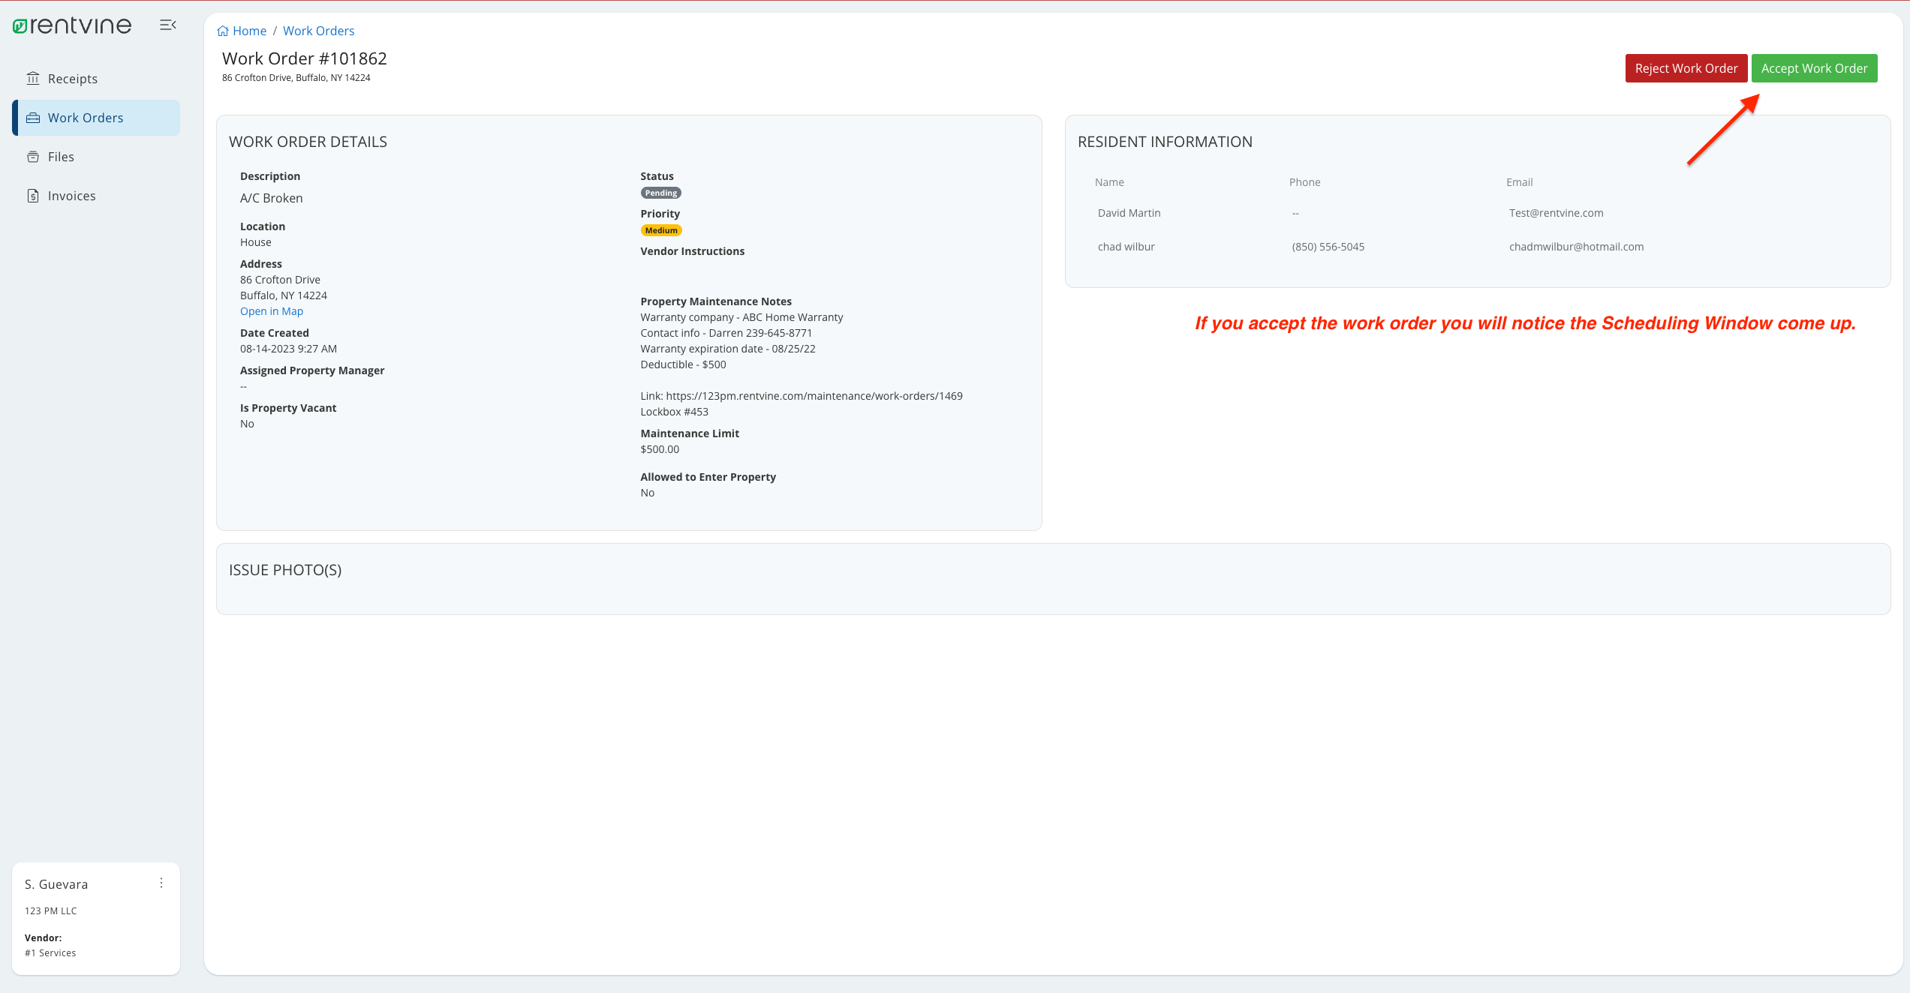Viewport: 1910px width, 993px height.
Task: Open the property location with Open in Map
Action: (x=271, y=310)
